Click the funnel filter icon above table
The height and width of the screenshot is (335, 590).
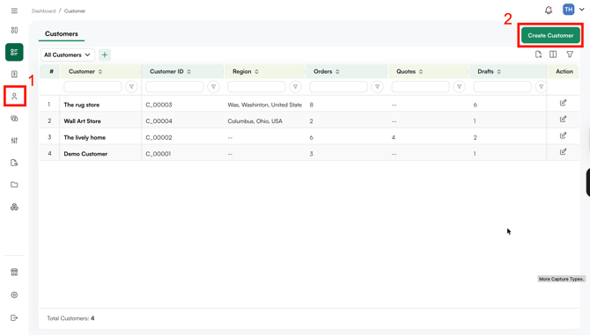tap(570, 55)
